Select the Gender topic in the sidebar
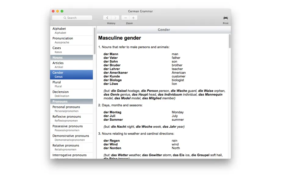The width and height of the screenshot is (281, 175). [72, 74]
